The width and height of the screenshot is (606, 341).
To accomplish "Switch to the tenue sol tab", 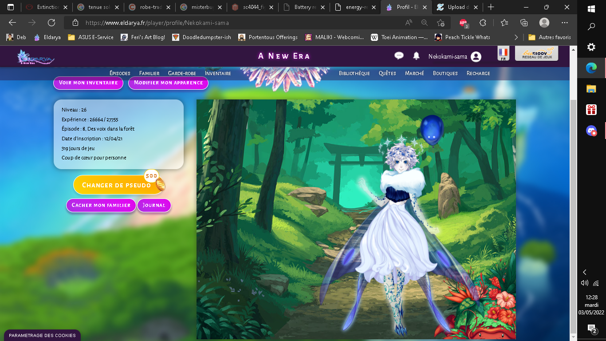I will 98,7.
